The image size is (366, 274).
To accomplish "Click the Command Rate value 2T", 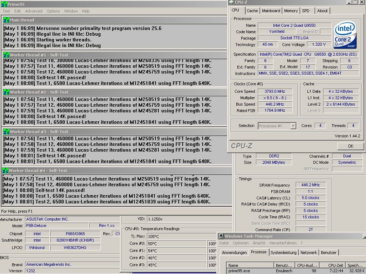I will [311, 229].
